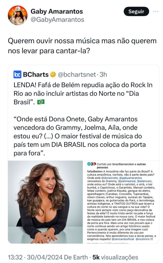This screenshot has height=263, width=163.
Task: Open the Gaby Amarantos display name
Action: point(57,11)
